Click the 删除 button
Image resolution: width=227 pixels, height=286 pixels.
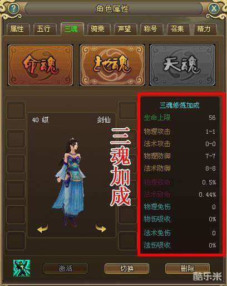(187, 269)
